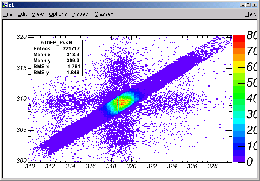
Task: Click the palette axis label 0
Action: [250, 161]
